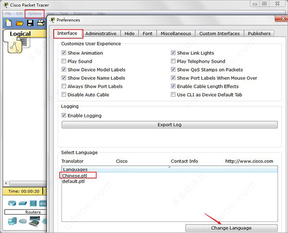Select the Hubs device category icon
The height and width of the screenshot is (233, 288).
pos(33,203)
